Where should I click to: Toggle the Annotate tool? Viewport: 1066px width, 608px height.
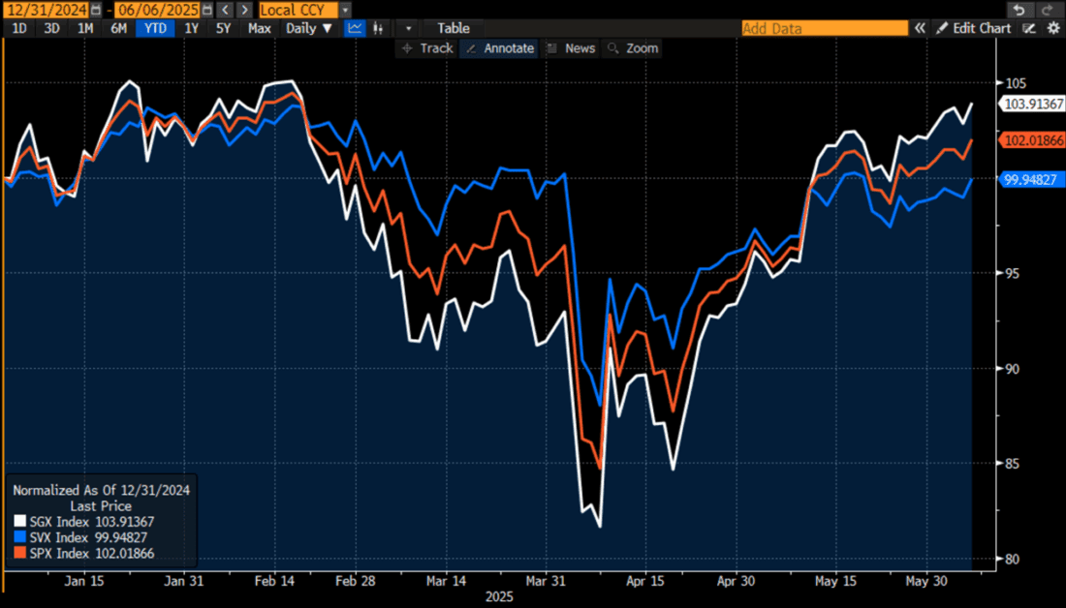(500, 48)
